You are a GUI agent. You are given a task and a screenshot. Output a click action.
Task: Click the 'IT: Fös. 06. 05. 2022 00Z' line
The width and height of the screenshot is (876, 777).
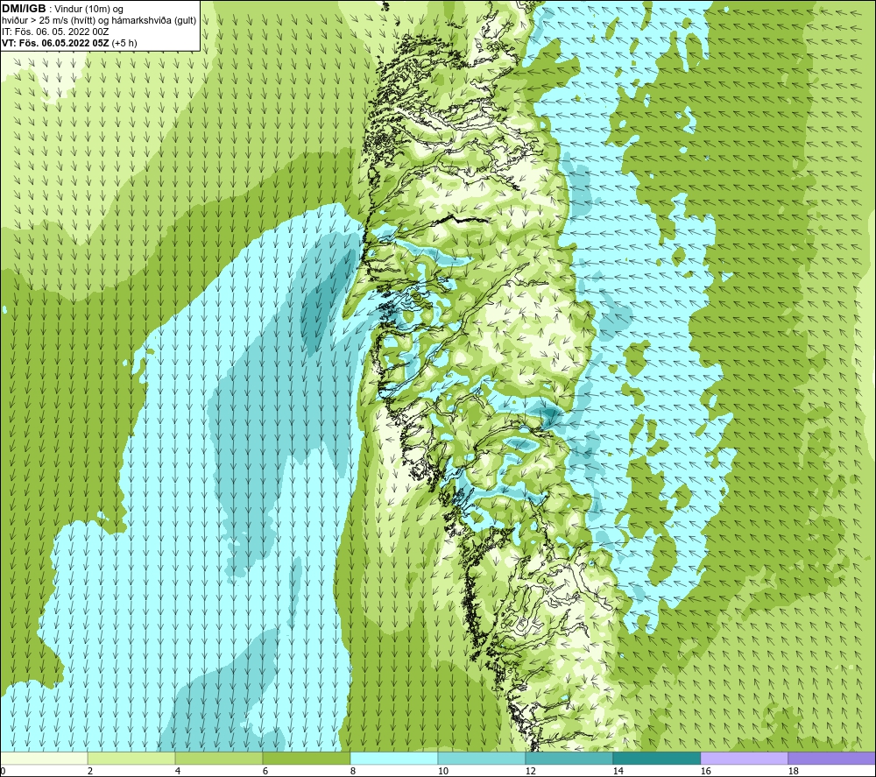coord(55,32)
